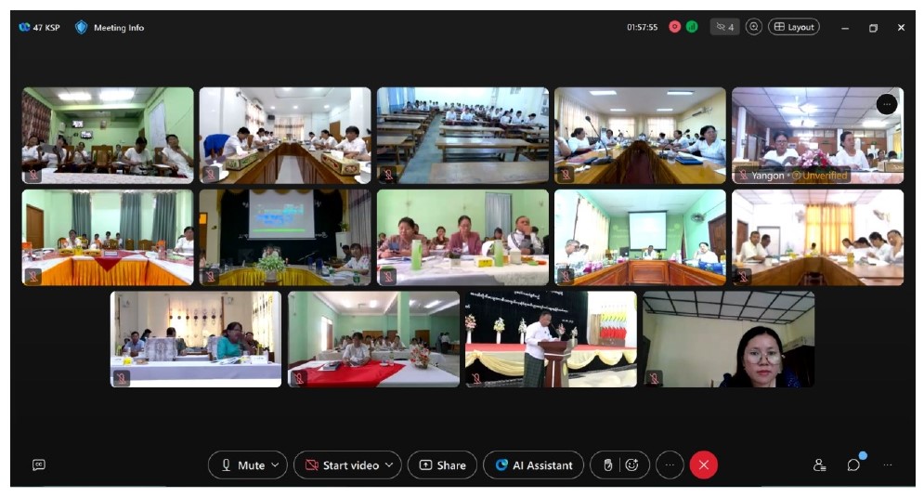Click the zoom magnifier icon near Layout
924x497 pixels.
[x=754, y=27]
